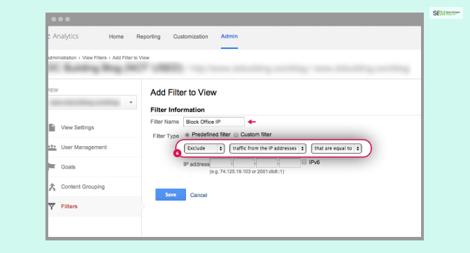Open the traffic from the IP addresses dropdown
The height and width of the screenshot is (253, 470).
(268, 148)
